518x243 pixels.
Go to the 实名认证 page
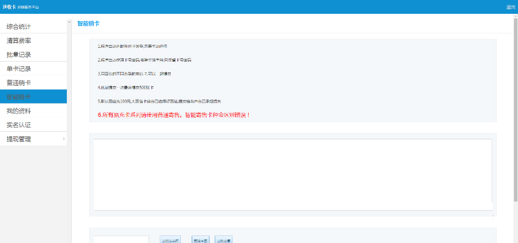18,124
